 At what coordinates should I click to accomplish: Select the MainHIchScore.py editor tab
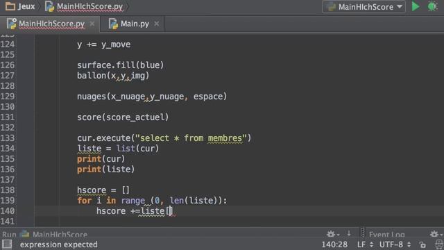pyautogui.click(x=46, y=24)
